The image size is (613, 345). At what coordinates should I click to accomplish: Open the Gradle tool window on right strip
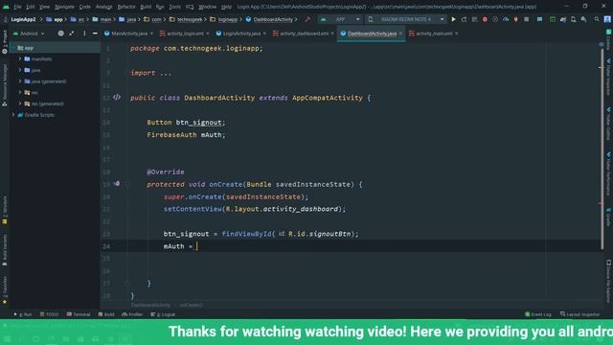click(x=609, y=217)
